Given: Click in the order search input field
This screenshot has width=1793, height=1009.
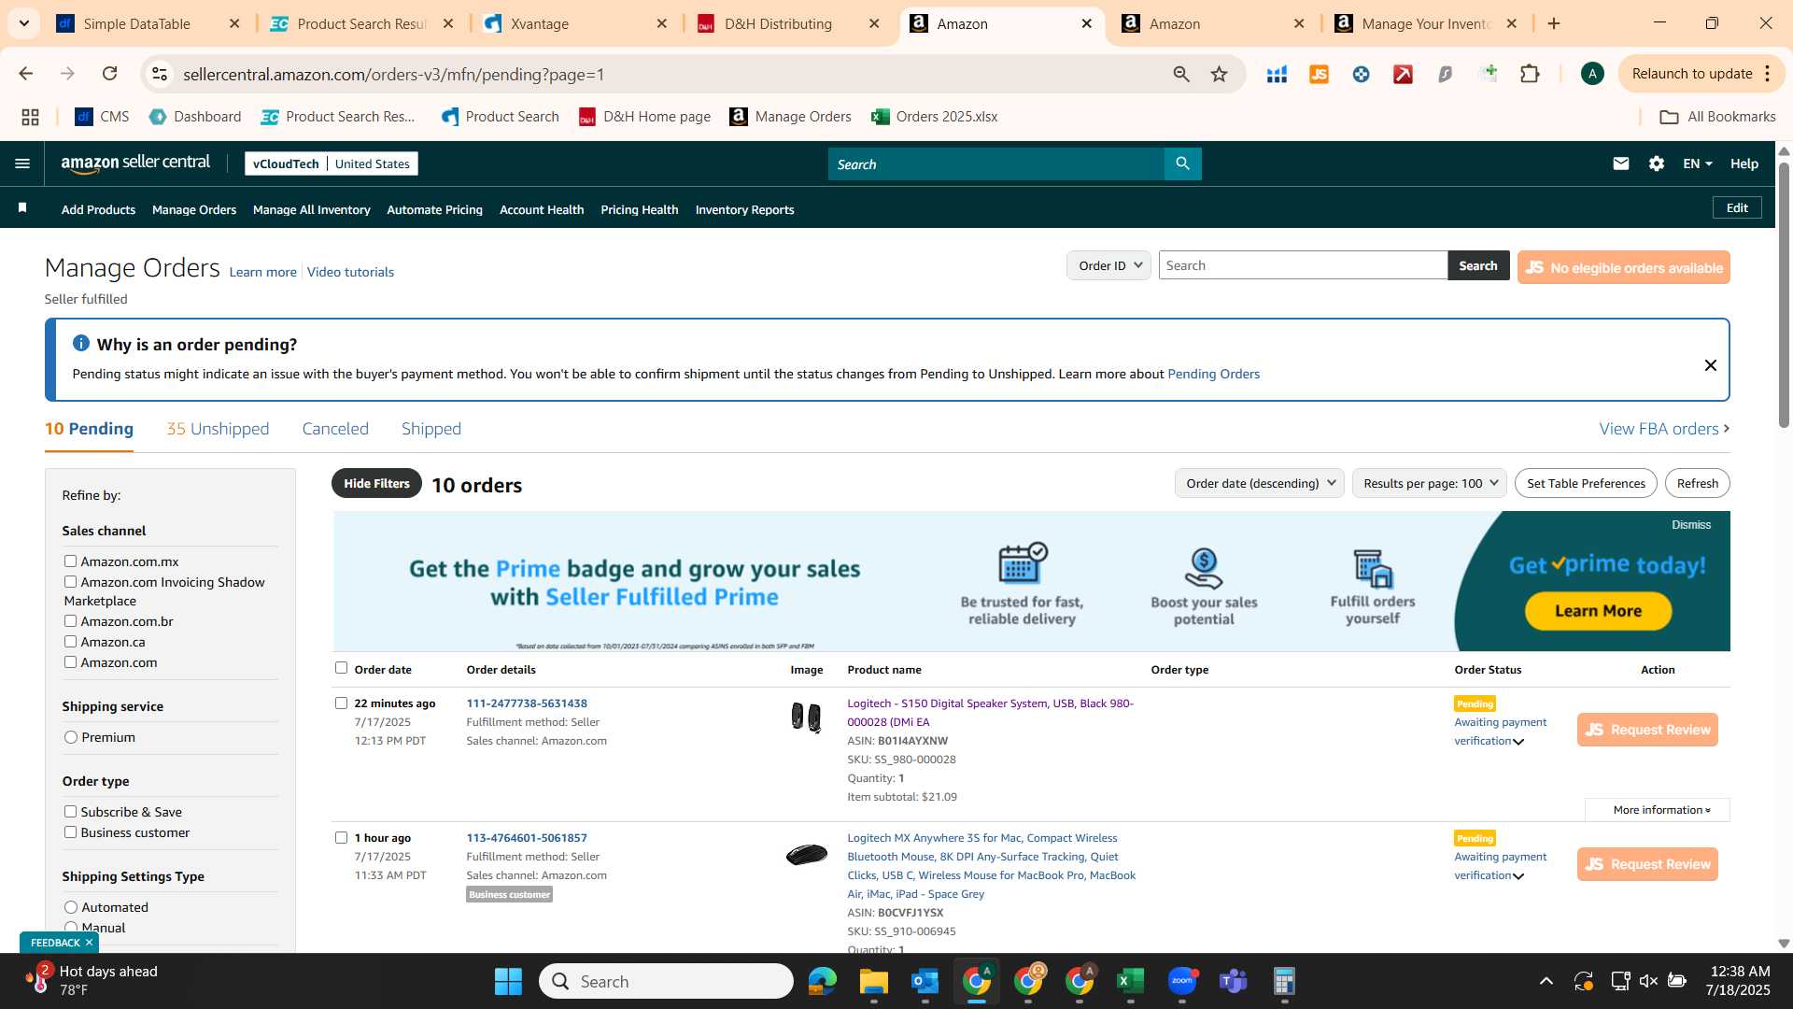Looking at the screenshot, I should (1303, 265).
